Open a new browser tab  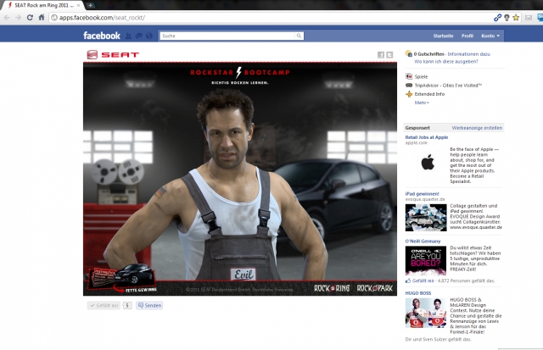(x=90, y=5)
